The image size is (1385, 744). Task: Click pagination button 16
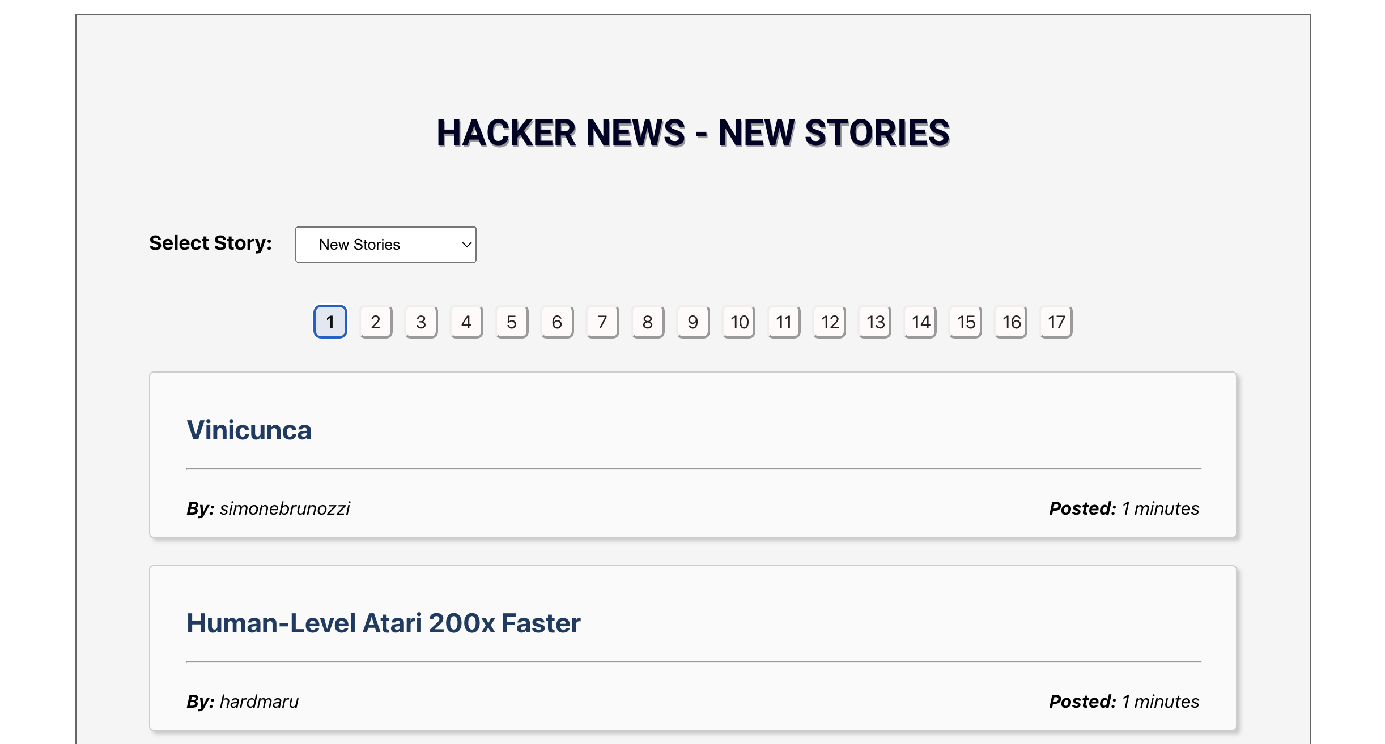[1011, 322]
